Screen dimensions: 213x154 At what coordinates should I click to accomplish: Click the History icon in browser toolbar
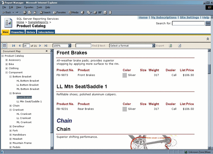coord(82,12)
